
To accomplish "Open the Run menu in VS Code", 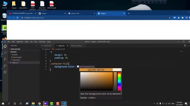I will coord(36,42).
